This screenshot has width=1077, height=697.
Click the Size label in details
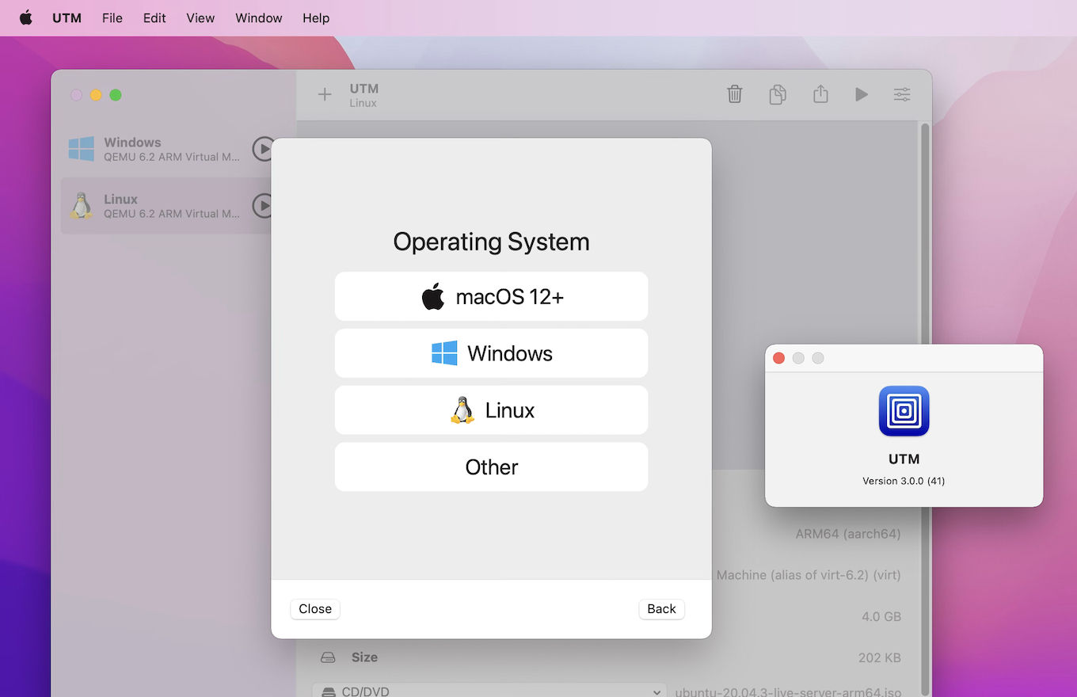pyautogui.click(x=364, y=657)
